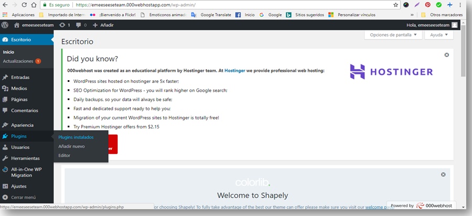Go to Inicio submenu item

point(8,52)
